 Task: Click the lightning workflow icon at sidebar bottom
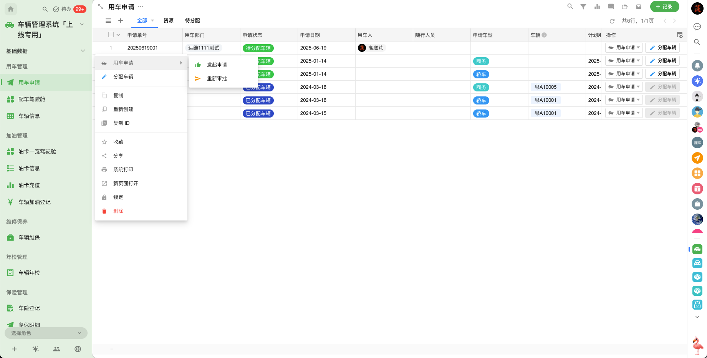tap(36, 349)
